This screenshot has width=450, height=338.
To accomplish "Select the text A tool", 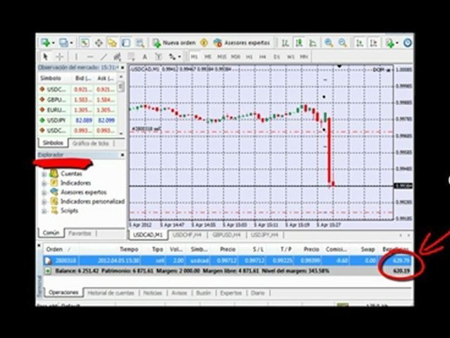I will coord(145,57).
